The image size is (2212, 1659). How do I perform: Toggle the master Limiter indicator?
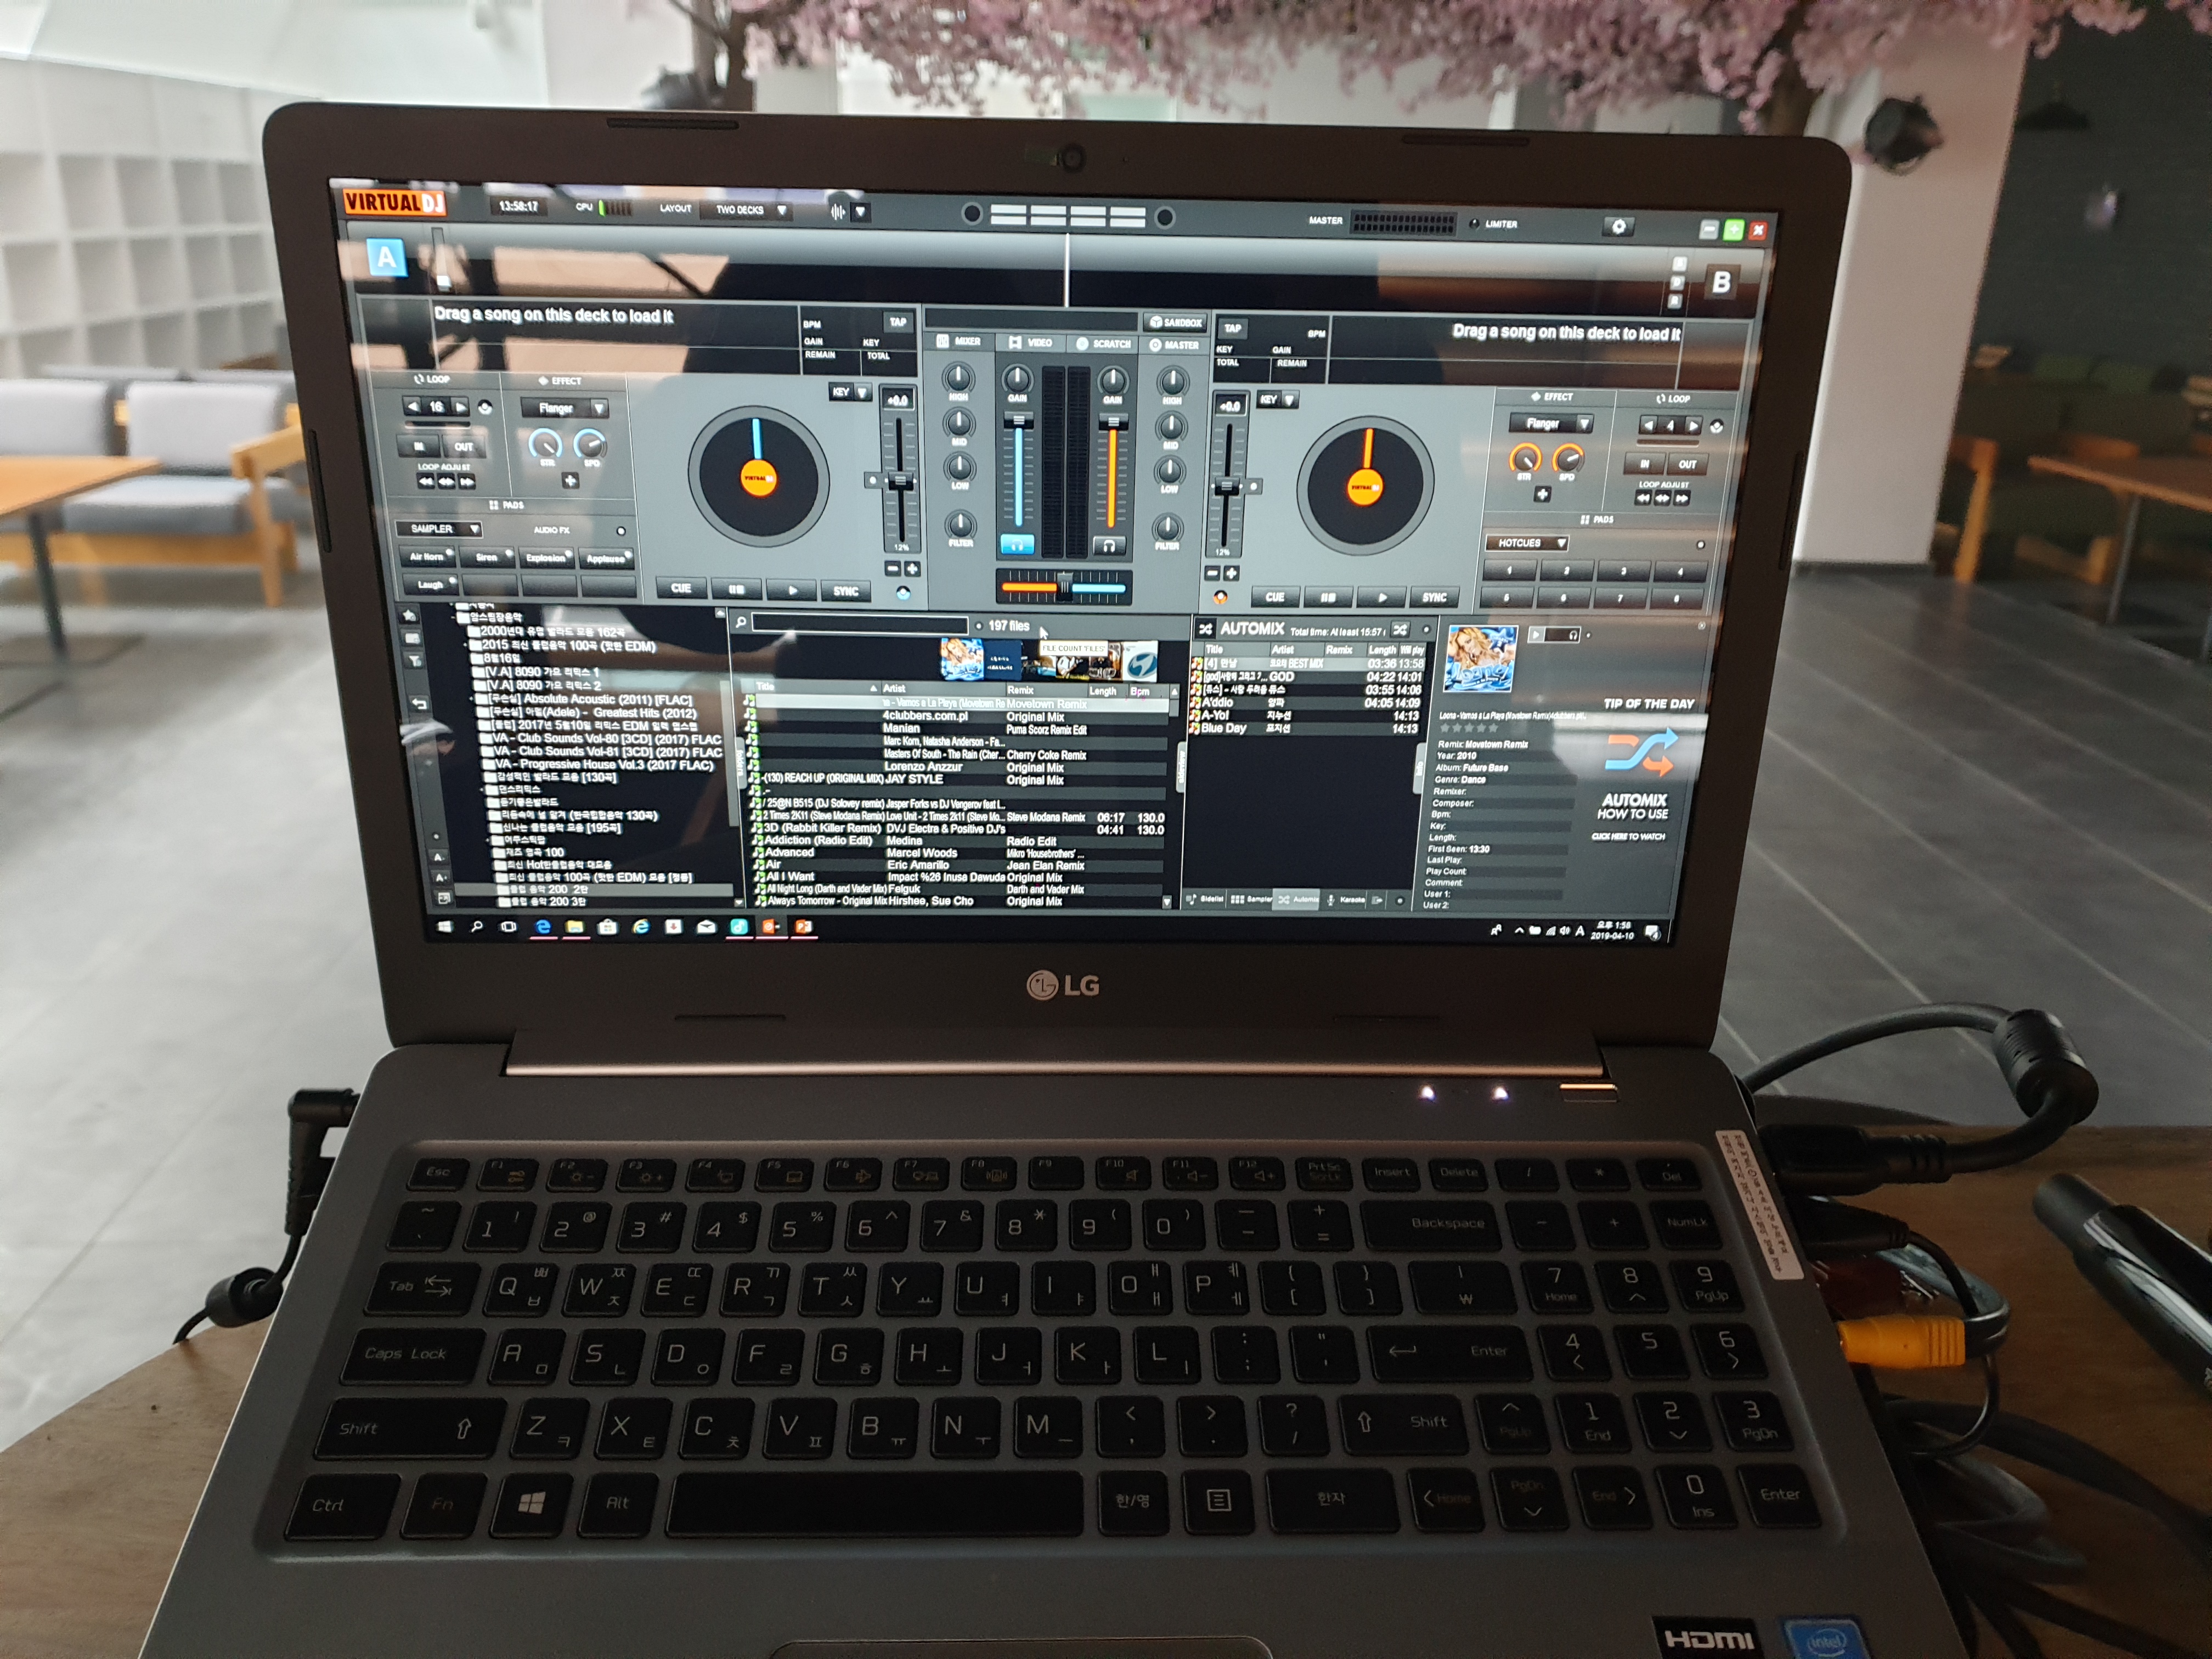[1474, 224]
